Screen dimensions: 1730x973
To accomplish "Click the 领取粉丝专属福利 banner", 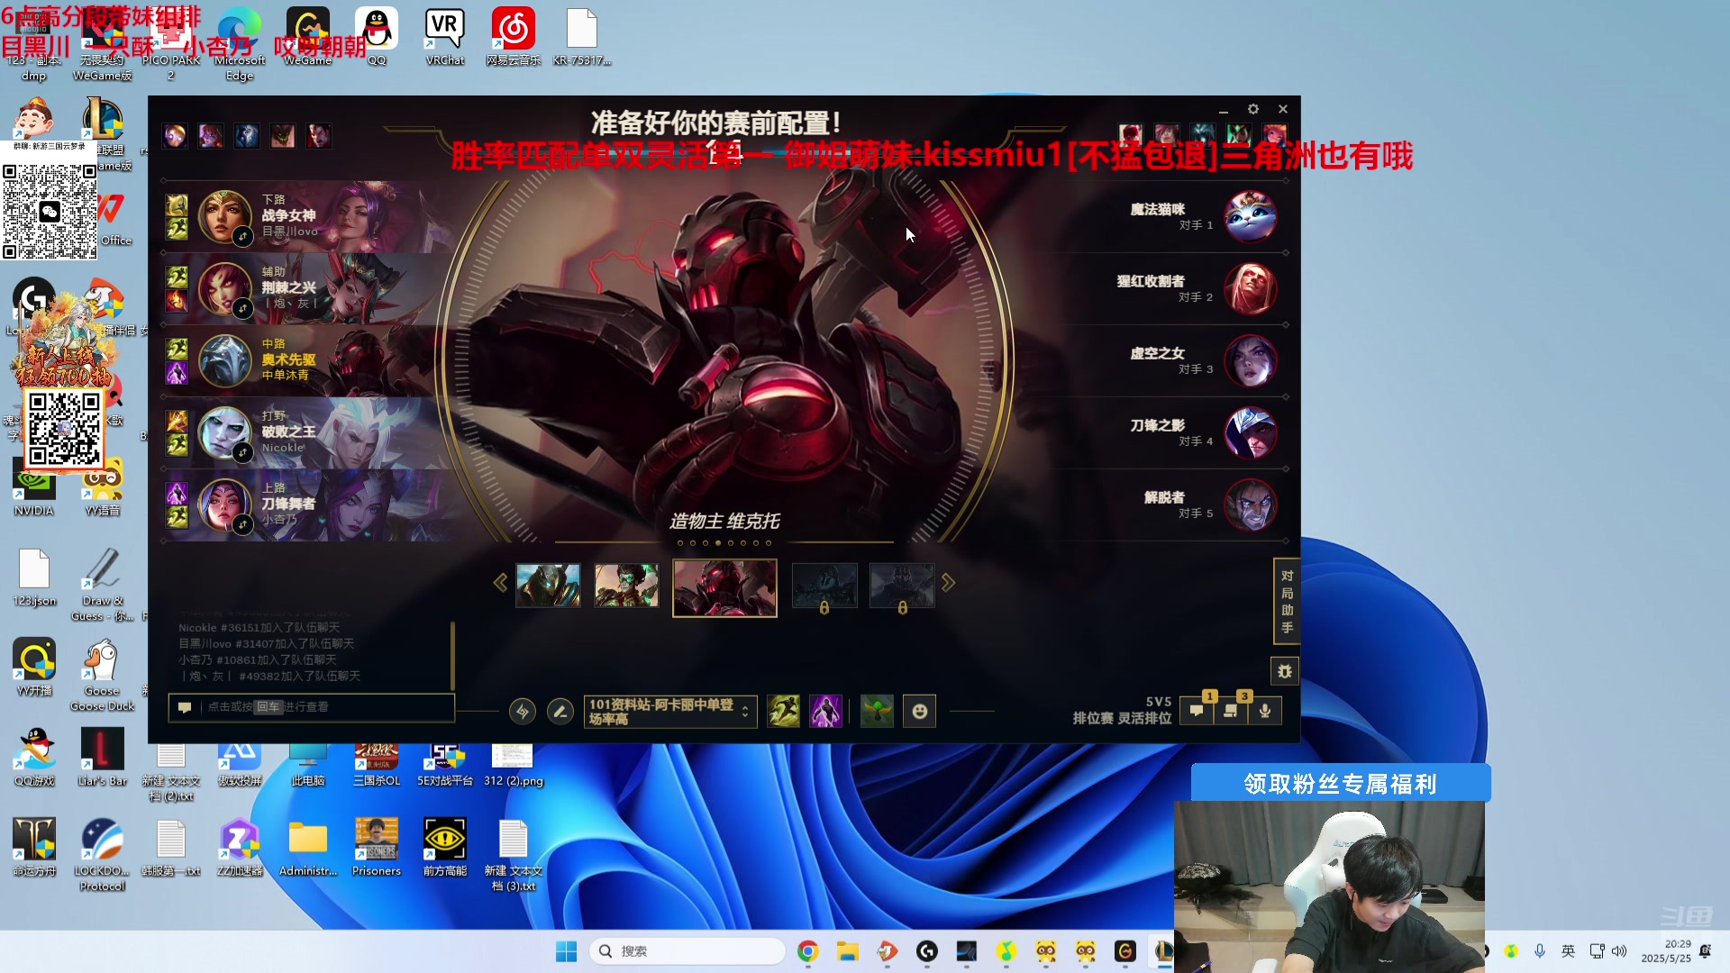I will click(x=1341, y=783).
